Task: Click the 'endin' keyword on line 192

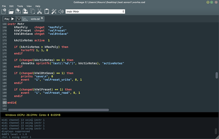Action: pyautogui.click(x=12, y=103)
